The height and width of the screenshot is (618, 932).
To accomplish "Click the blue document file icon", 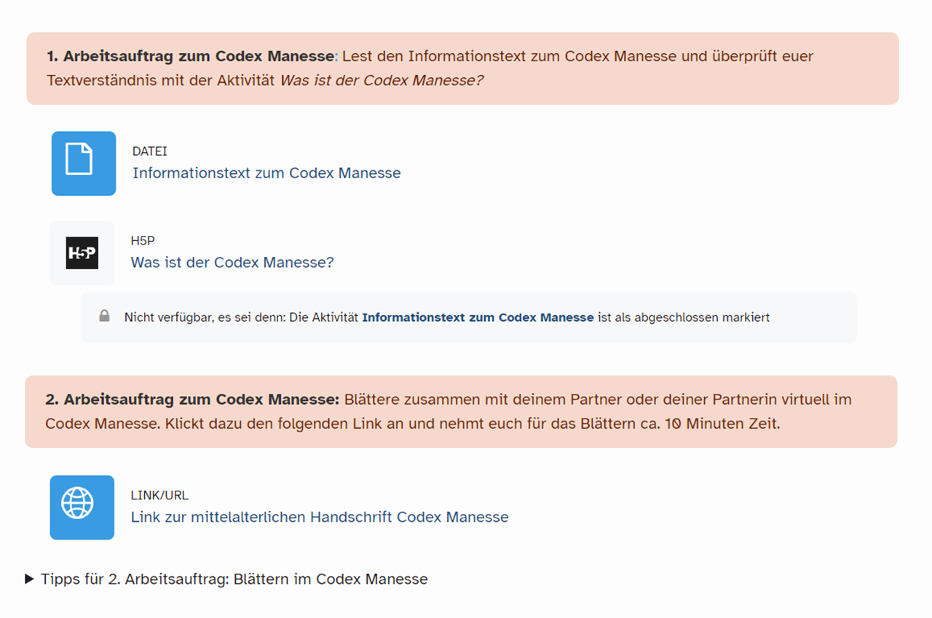I will tap(83, 163).
